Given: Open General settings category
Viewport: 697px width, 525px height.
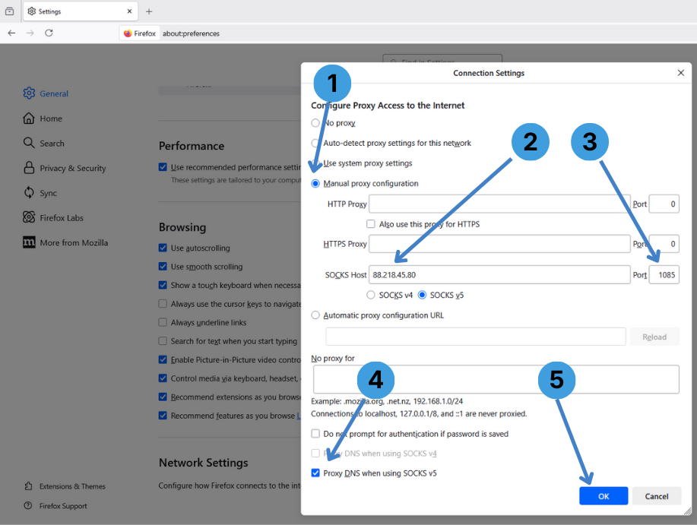Looking at the screenshot, I should [46, 93].
